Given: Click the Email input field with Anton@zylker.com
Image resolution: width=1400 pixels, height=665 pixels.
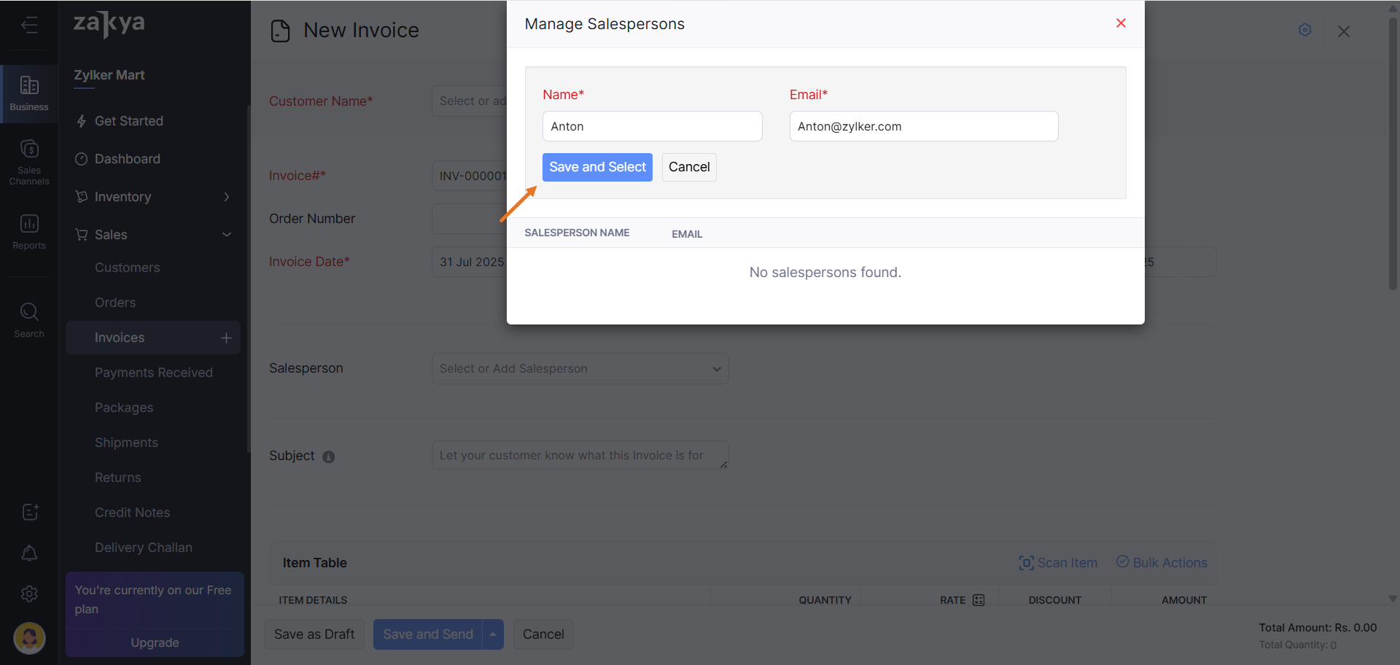Looking at the screenshot, I should (923, 126).
